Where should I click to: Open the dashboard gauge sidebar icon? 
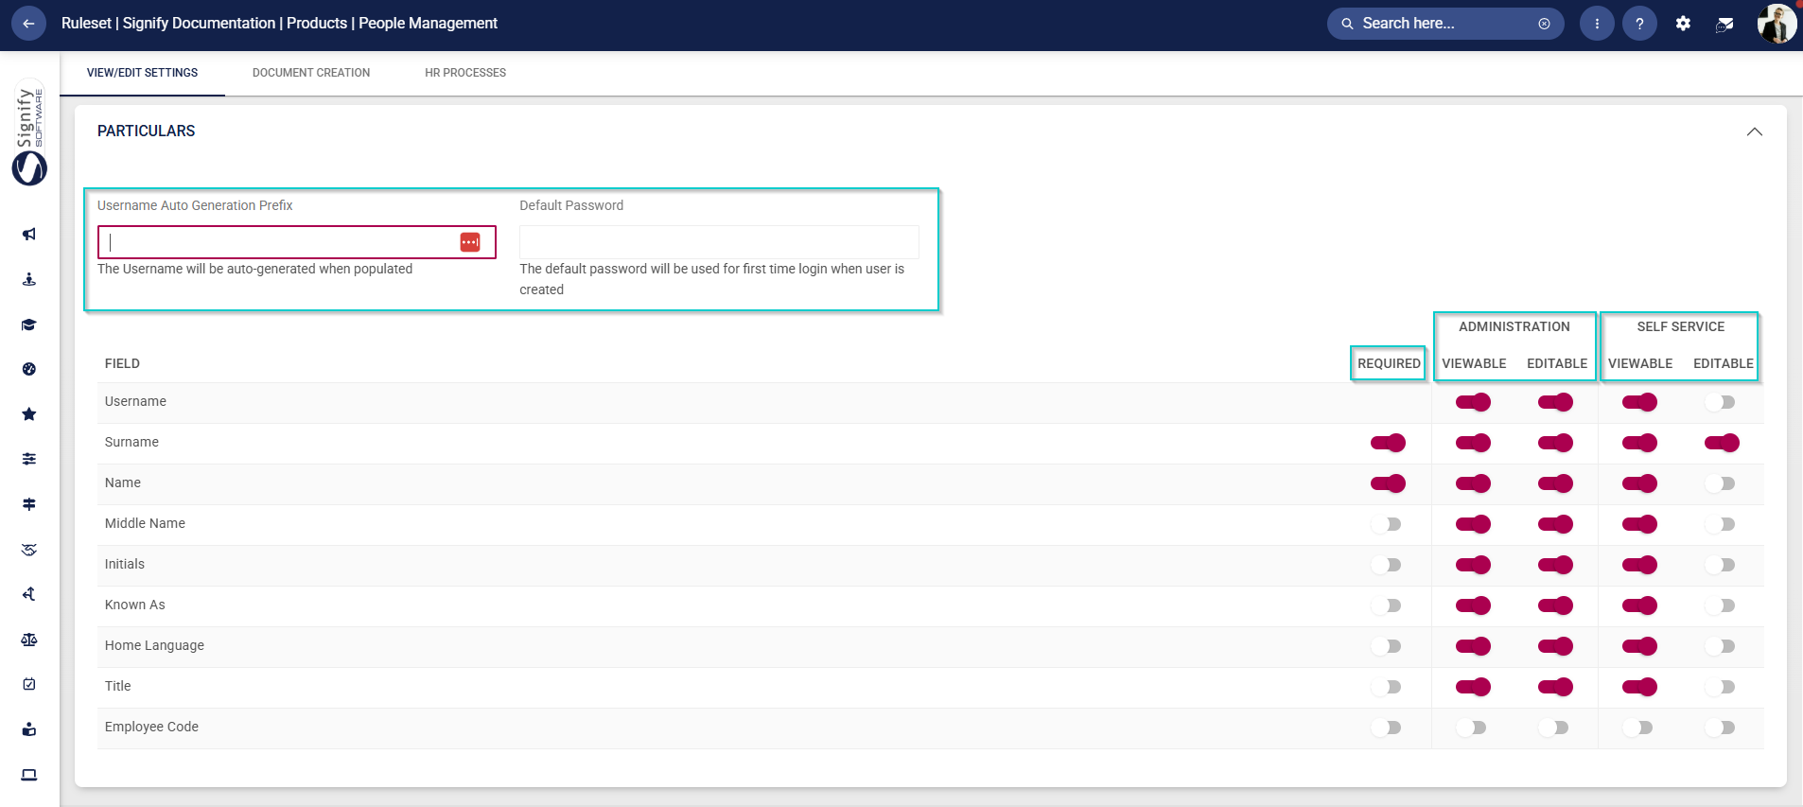[29, 369]
